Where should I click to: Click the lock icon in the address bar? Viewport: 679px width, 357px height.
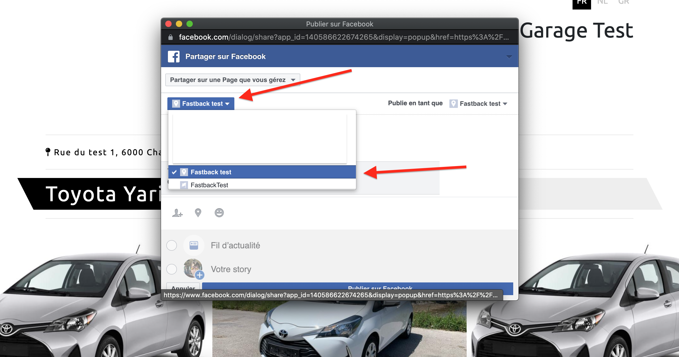(171, 37)
